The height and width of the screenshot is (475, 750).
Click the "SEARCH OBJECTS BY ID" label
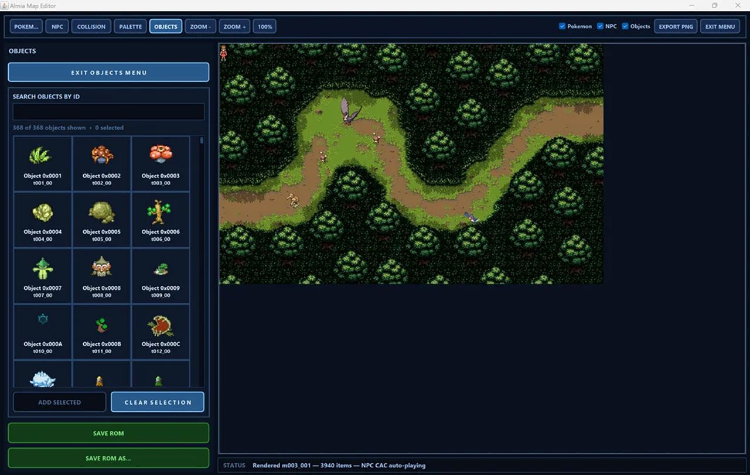[x=46, y=97]
